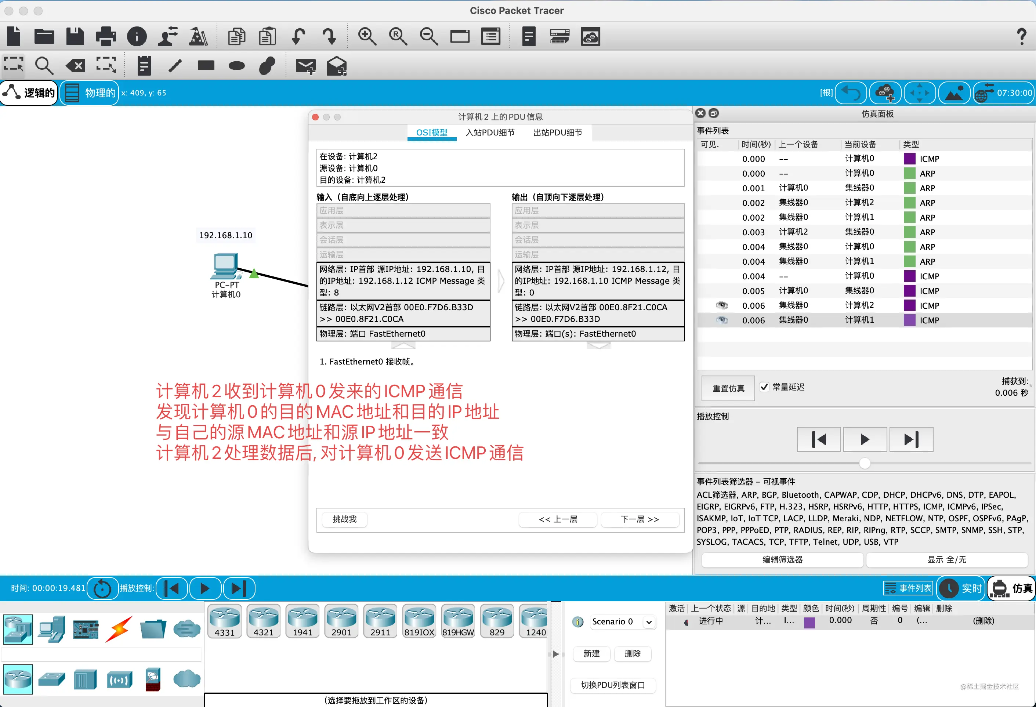
Task: Choose the Select tool dashed rectangle
Action: [x=13, y=65]
